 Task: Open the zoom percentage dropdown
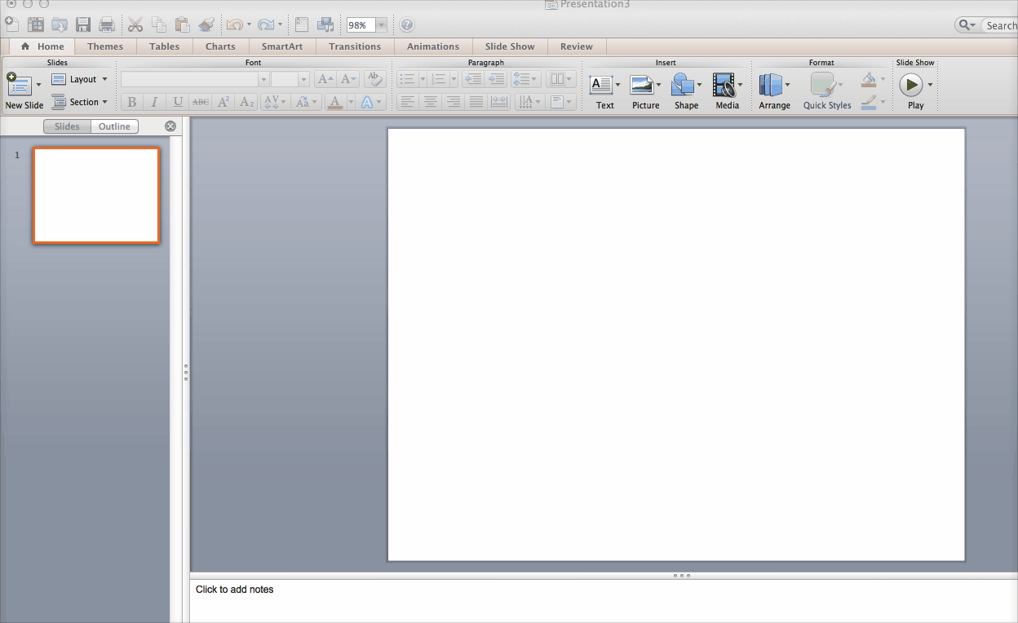tap(381, 25)
